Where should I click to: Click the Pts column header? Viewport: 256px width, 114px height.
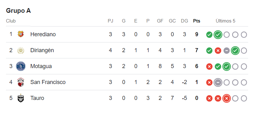pyautogui.click(x=197, y=21)
